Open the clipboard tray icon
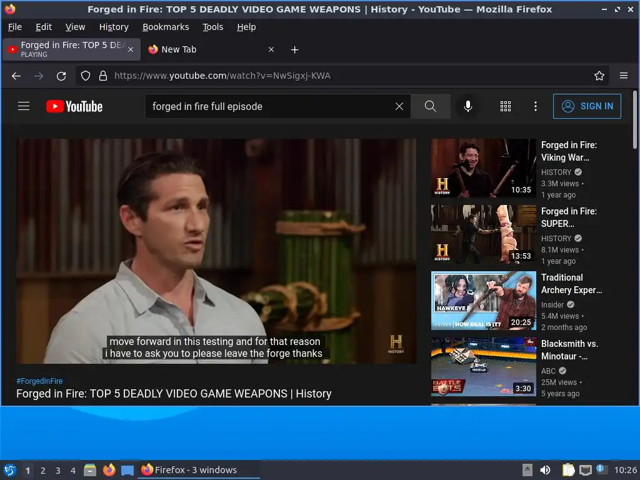 click(x=568, y=470)
